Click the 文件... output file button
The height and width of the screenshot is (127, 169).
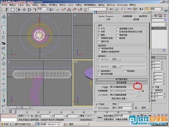[x=116, y=59]
